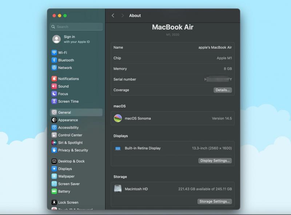291x215 pixels.
Task: Click the Macintosh HD drive icon
Action: [118, 189]
